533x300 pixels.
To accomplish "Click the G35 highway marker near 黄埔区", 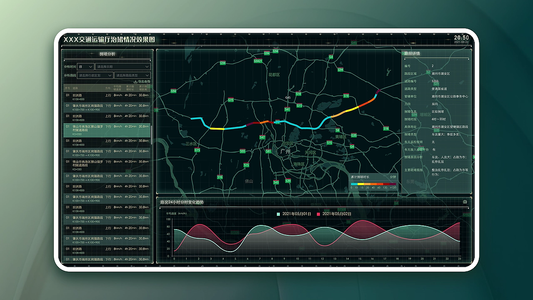I will [x=354, y=135].
